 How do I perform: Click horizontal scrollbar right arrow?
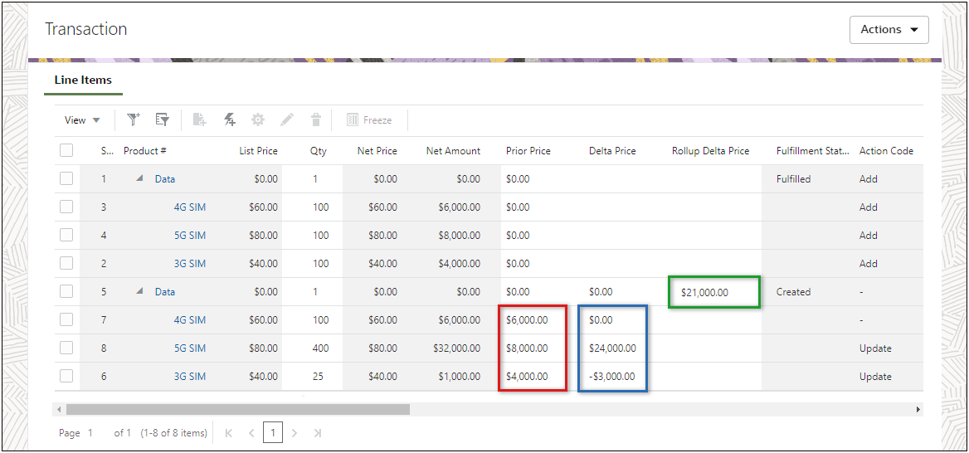pos(918,409)
